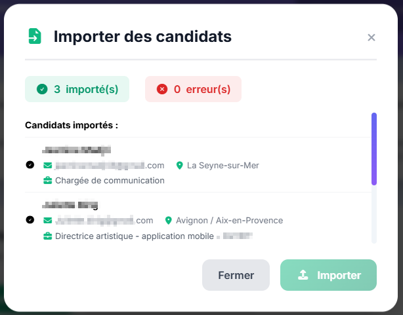Click the green import file icon in the header
The height and width of the screenshot is (315, 403).
click(34, 37)
